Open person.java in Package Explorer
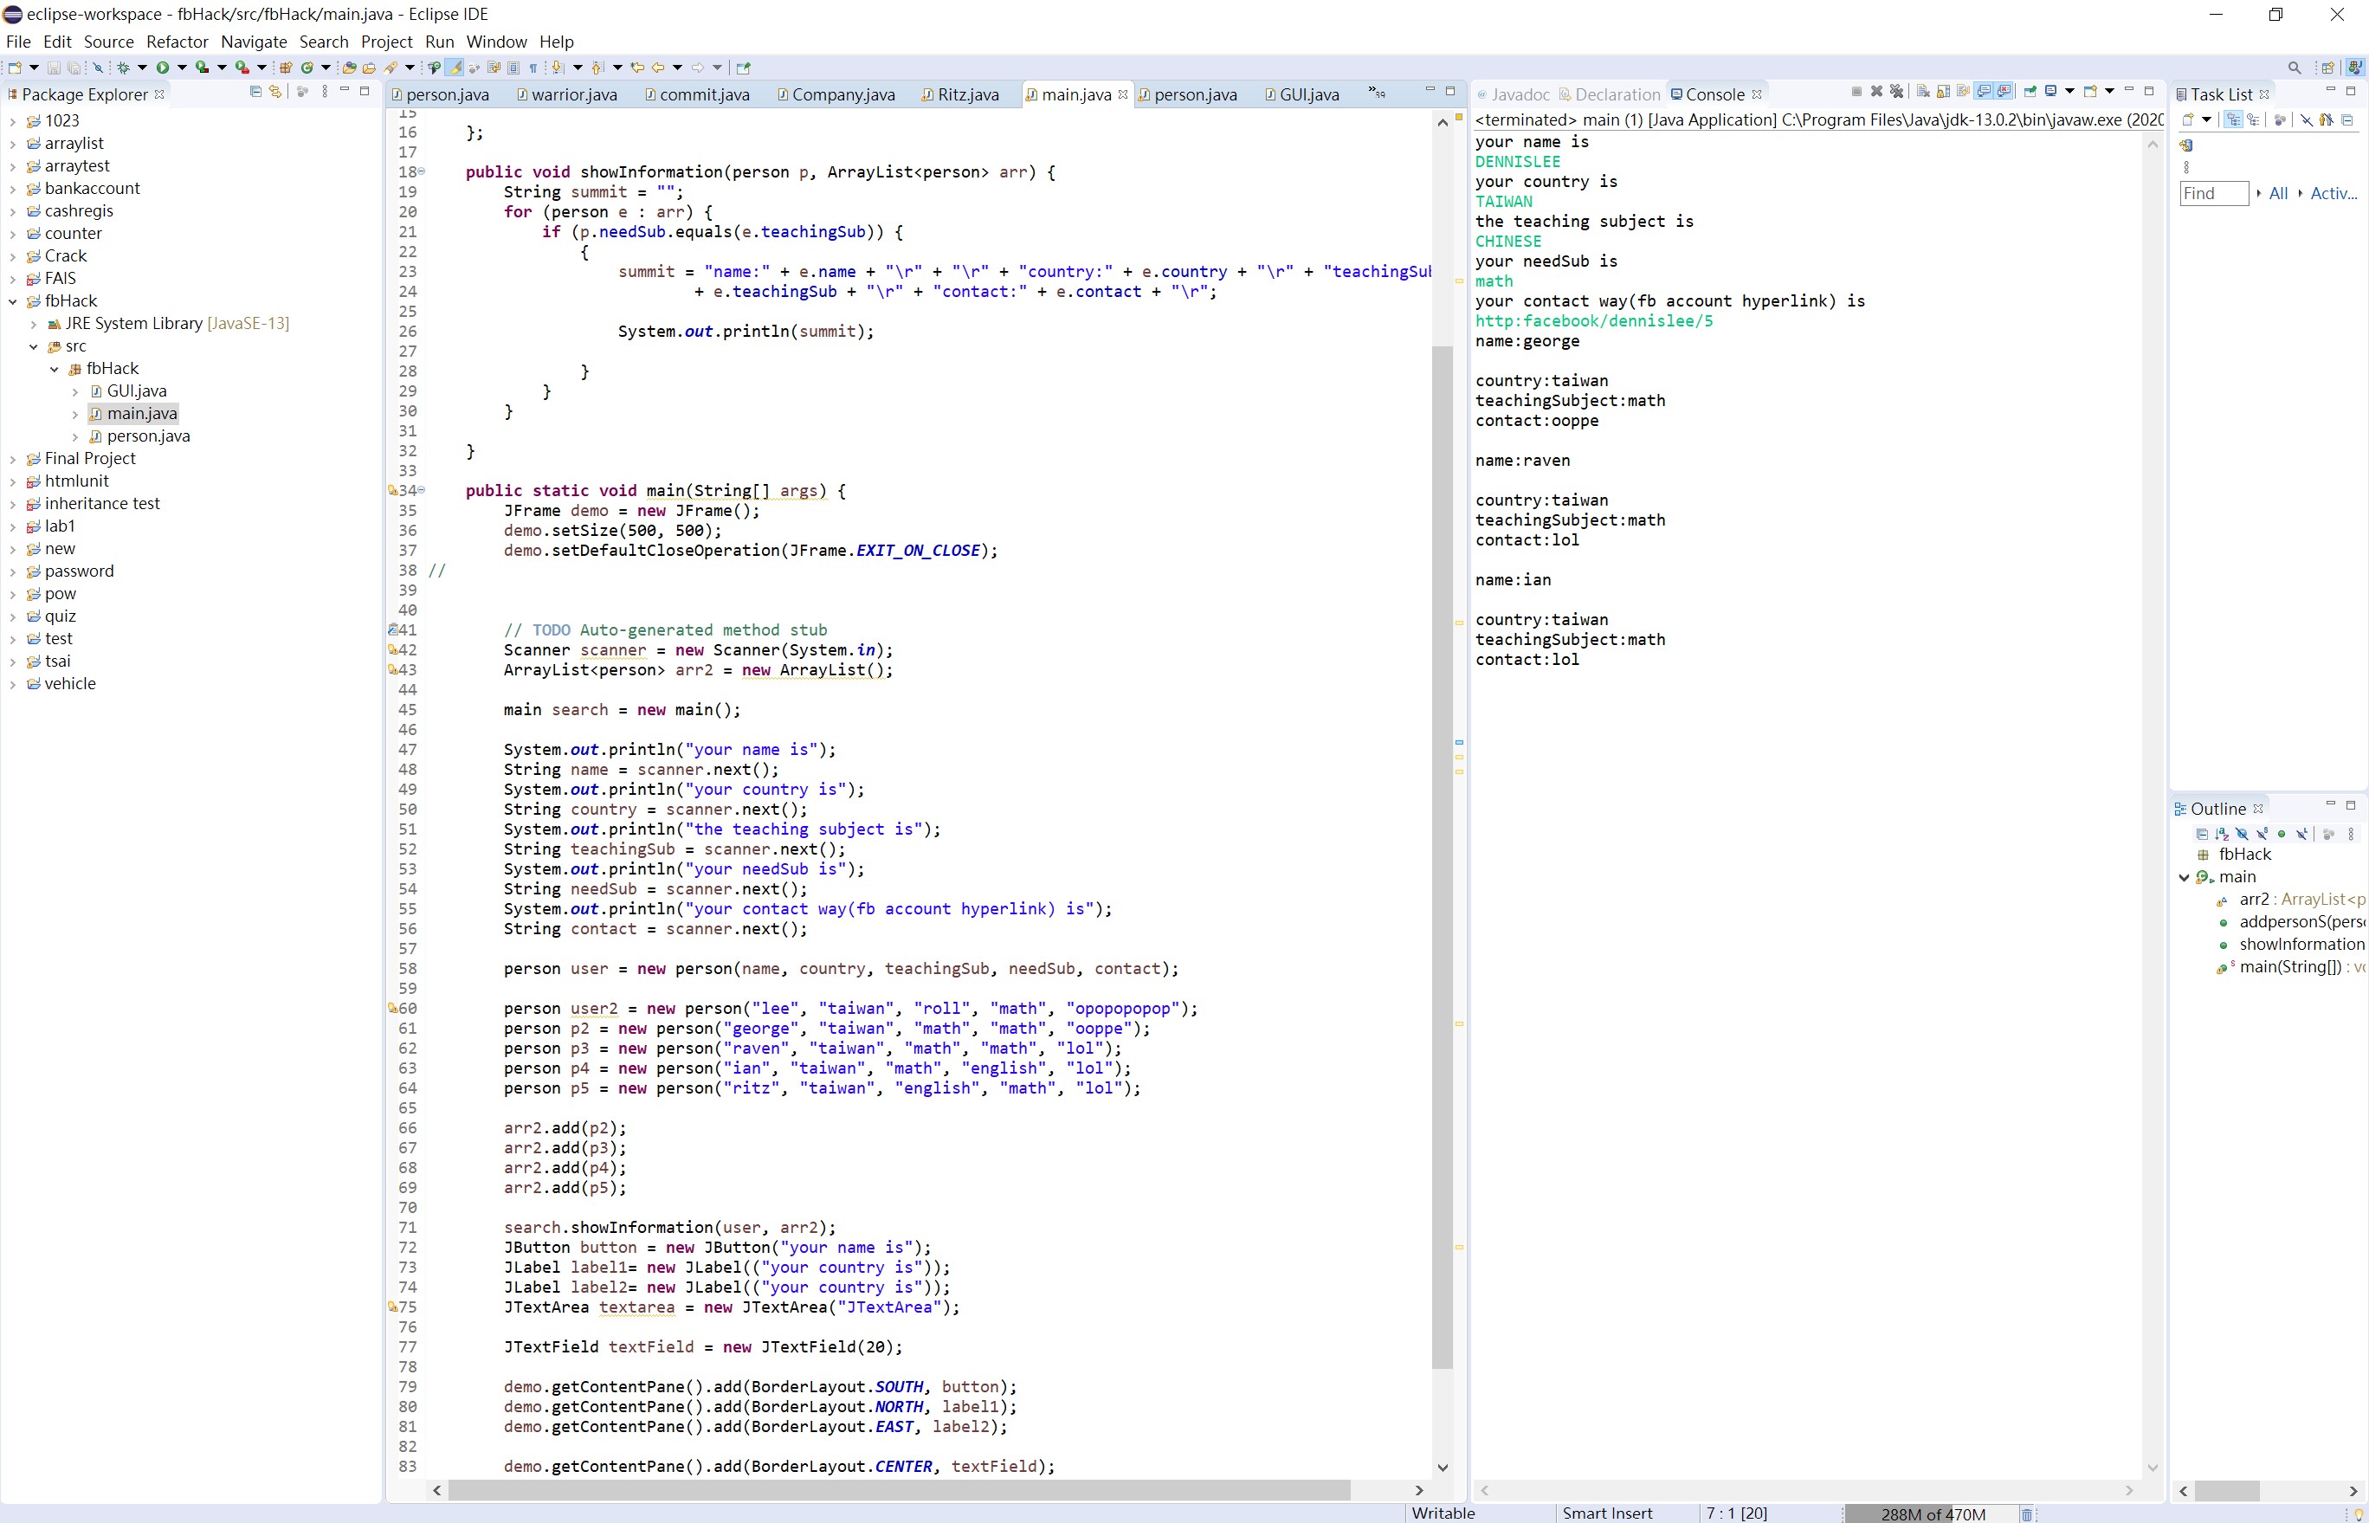 (148, 436)
